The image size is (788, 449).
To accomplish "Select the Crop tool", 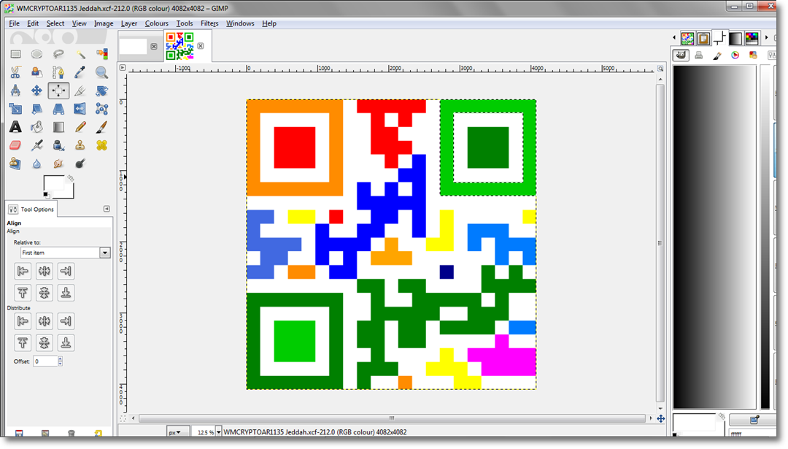I will click(80, 91).
